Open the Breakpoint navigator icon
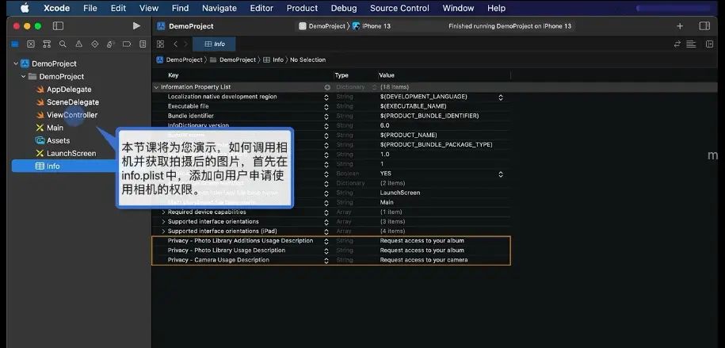 click(127, 44)
